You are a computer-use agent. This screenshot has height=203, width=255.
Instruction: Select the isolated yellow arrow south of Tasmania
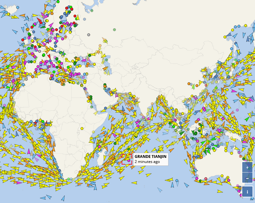click(x=220, y=192)
